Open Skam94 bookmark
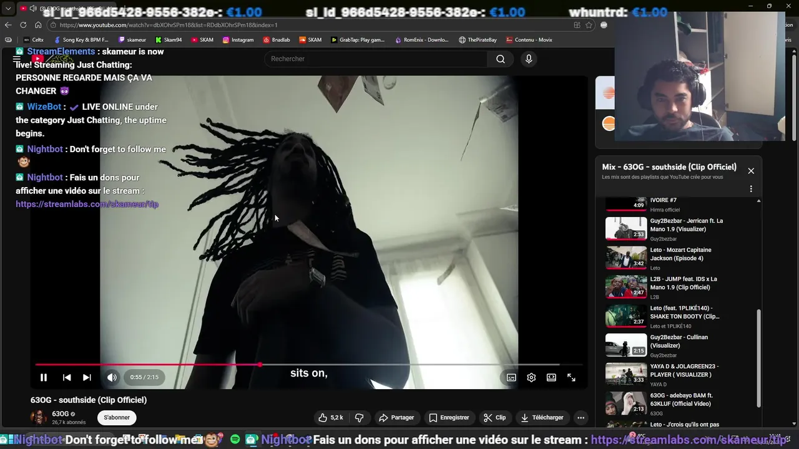The width and height of the screenshot is (799, 449). (x=169, y=40)
